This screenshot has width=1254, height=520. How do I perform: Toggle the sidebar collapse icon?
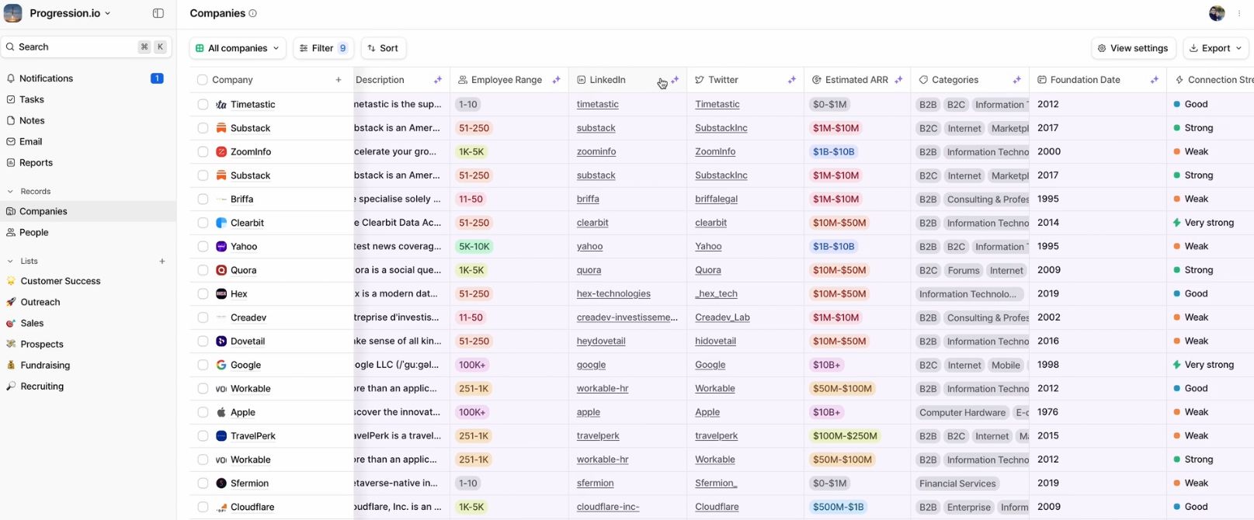coord(158,13)
